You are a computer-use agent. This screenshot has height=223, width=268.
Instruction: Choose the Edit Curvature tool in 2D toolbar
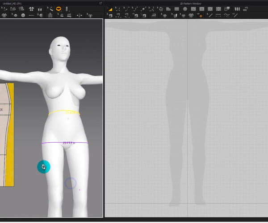(x=126, y=9)
